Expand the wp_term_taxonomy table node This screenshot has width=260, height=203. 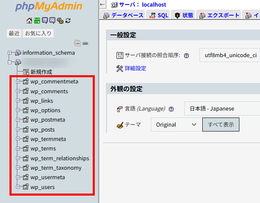(x=18, y=168)
